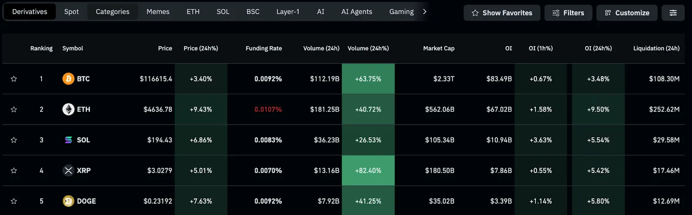Click XRP's +82.40% volume change cell
Viewport: 692px width, 215px height.
click(368, 171)
